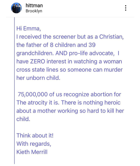This screenshot has width=140, height=166.
Task: Click the word "grandchildren." in the message
Action: pyautogui.click(x=35, y=53)
